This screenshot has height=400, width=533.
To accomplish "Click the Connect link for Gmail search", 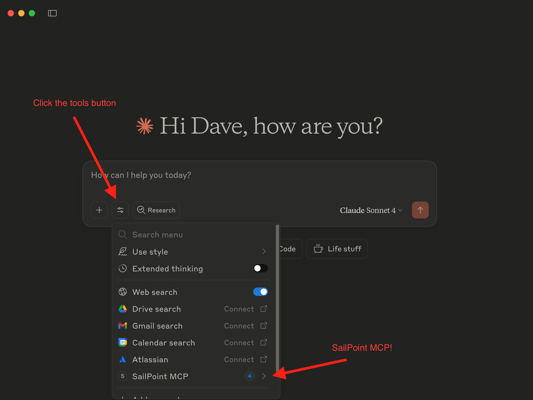I will pyautogui.click(x=239, y=326).
